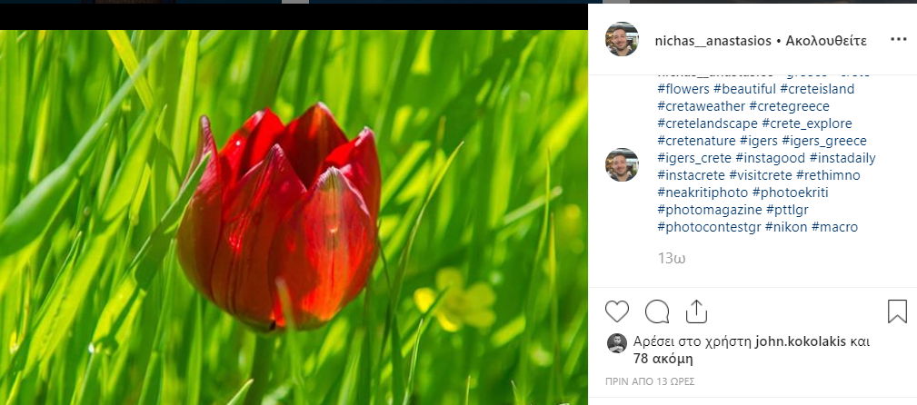Open the #nikon hashtag
The width and height of the screenshot is (917, 405).
pos(786,227)
